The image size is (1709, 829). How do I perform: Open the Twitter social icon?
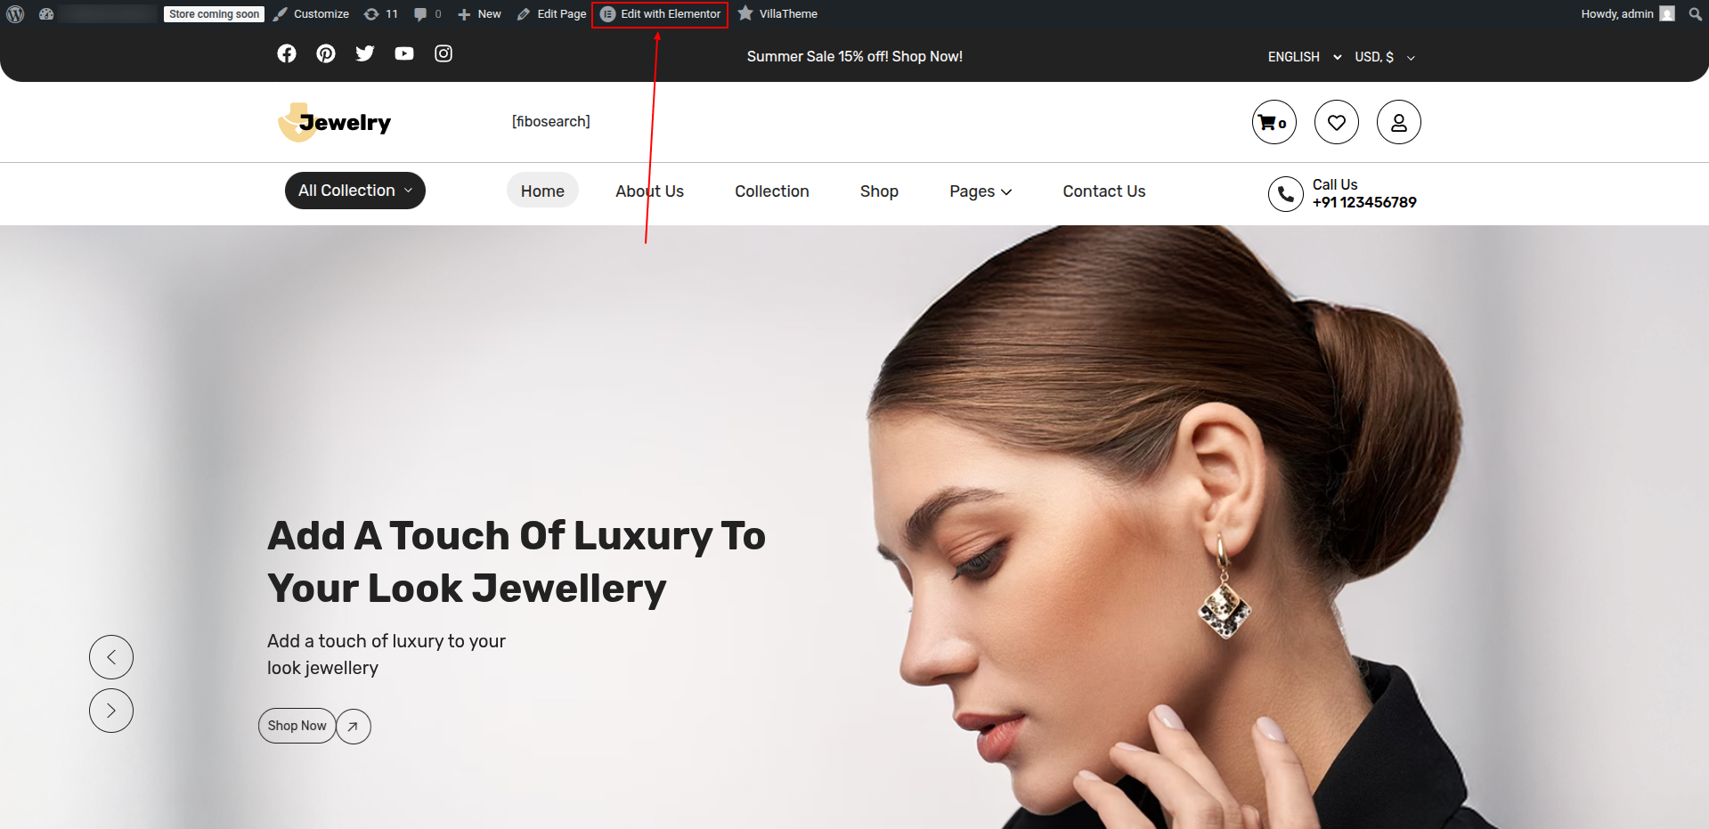point(365,53)
